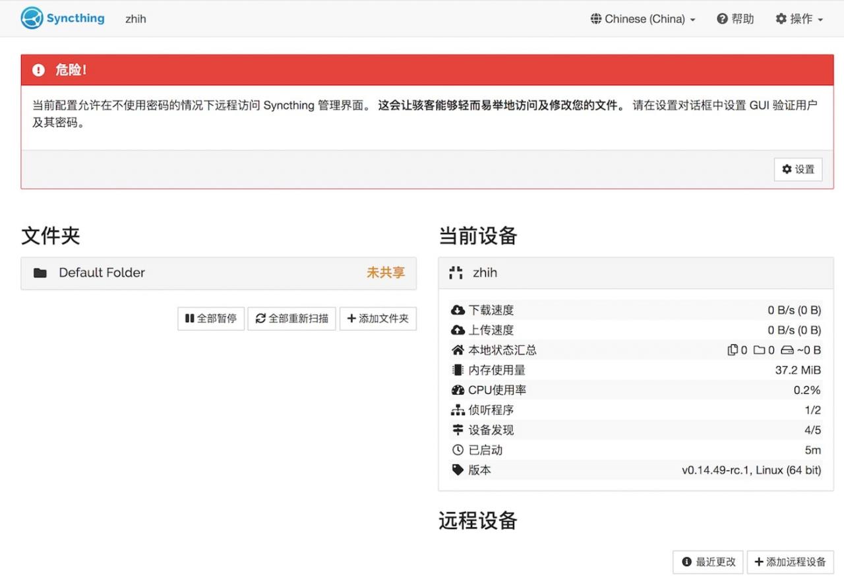844x584 pixels.
Task: Click the 添加远程设备 add remote device button
Action: [x=791, y=562]
